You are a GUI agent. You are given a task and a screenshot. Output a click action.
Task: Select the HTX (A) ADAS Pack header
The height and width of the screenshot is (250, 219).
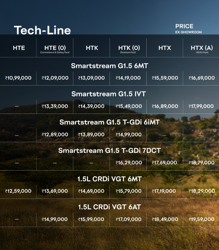[x=201, y=49]
